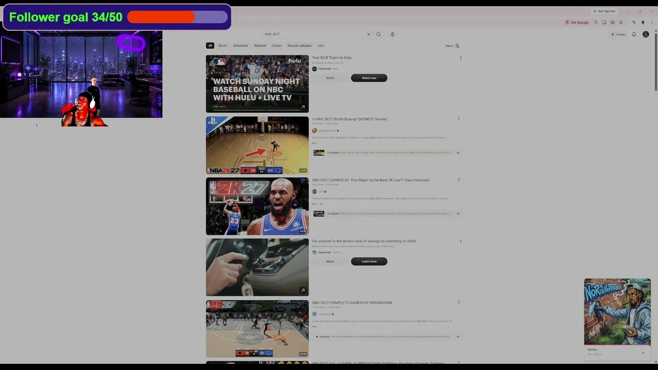Open the 12 chapters preview thumbnail
The height and width of the screenshot is (370, 658).
point(319,153)
